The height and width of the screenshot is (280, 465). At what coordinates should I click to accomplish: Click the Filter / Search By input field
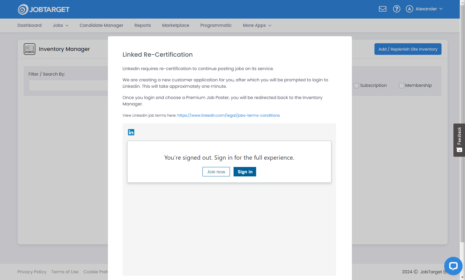coord(68,85)
